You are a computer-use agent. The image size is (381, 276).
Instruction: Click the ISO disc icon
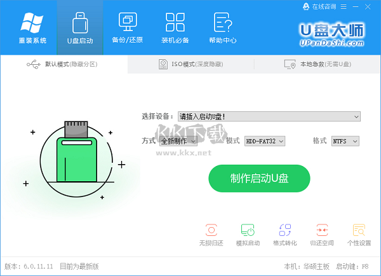[163, 64]
